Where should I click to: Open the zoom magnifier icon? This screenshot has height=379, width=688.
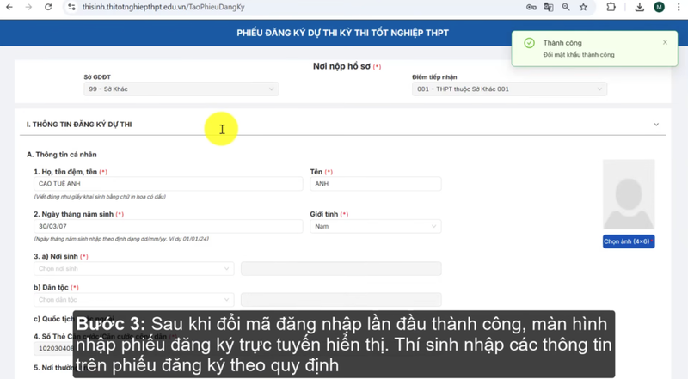pyautogui.click(x=566, y=7)
